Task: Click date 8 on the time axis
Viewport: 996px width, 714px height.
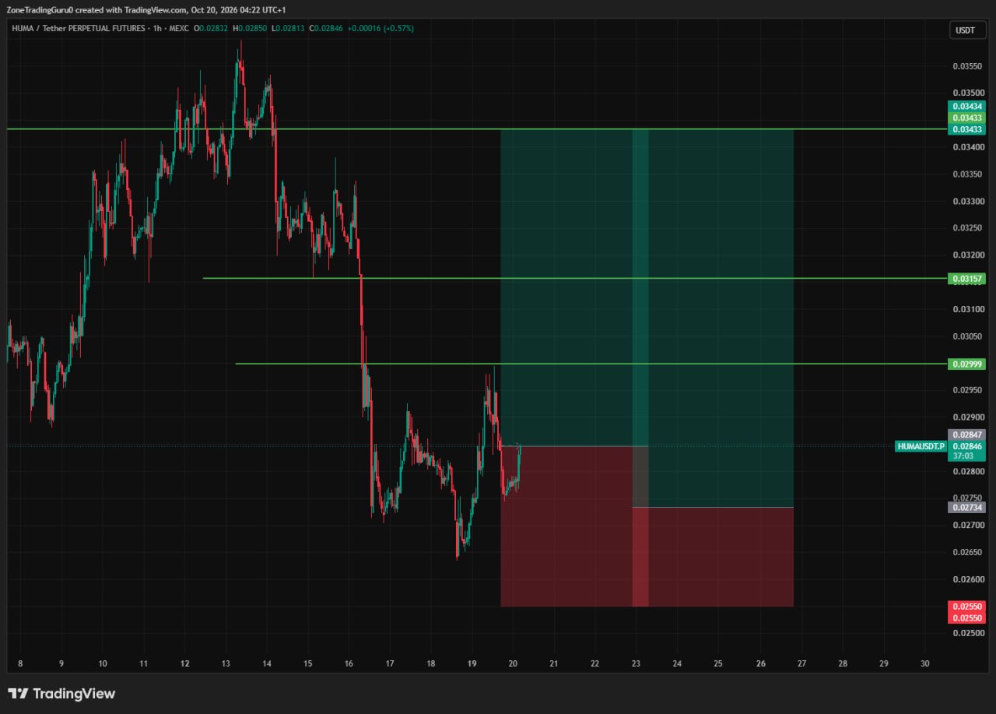Action: 20,663
